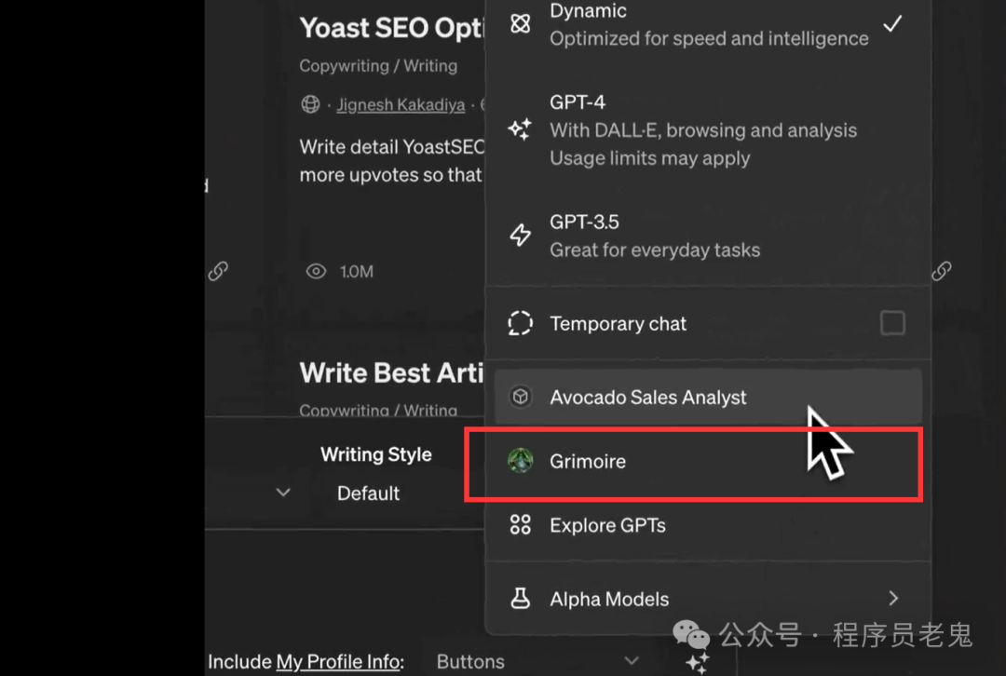Open the Jignesh Kakadiya author link

(401, 104)
